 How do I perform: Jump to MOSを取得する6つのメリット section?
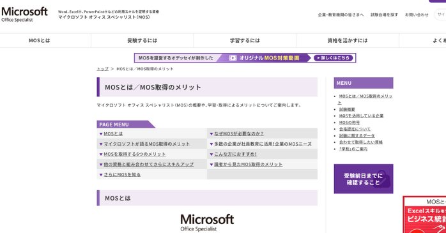pyautogui.click(x=135, y=154)
